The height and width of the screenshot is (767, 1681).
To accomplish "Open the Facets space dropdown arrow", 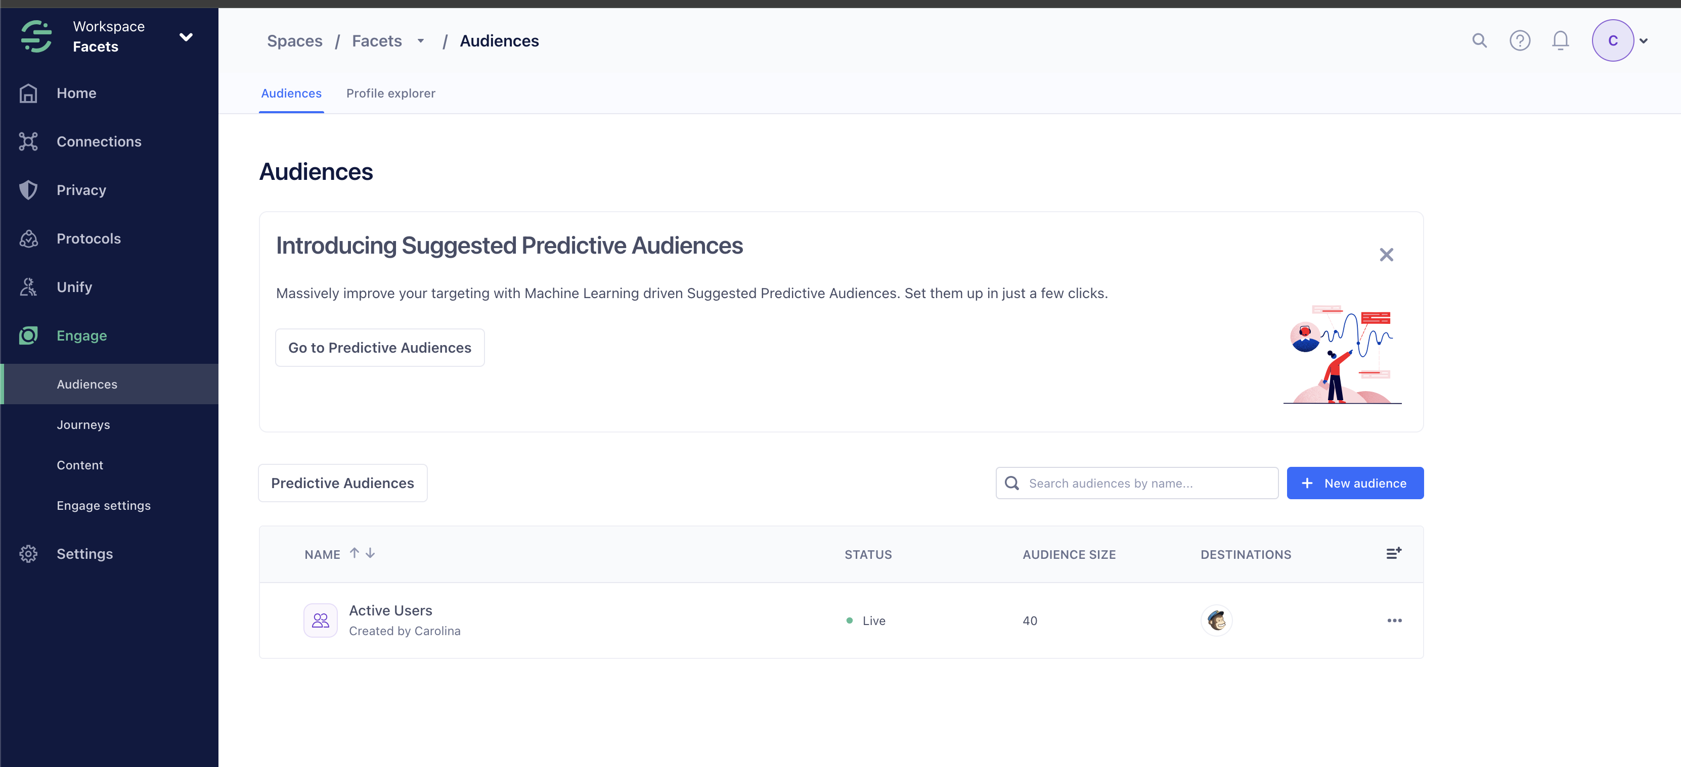I will pyautogui.click(x=421, y=41).
